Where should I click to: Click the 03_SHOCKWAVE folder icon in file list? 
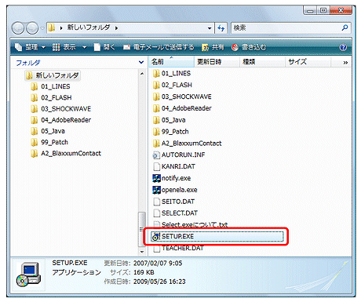coord(156,96)
